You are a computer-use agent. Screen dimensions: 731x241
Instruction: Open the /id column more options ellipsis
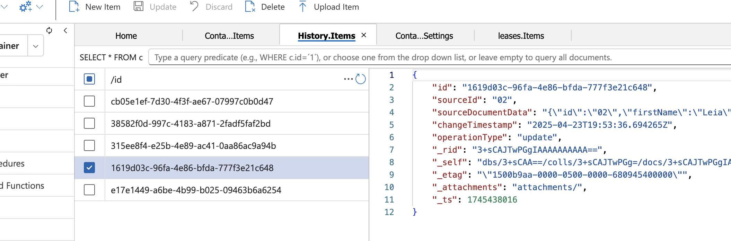click(x=348, y=79)
